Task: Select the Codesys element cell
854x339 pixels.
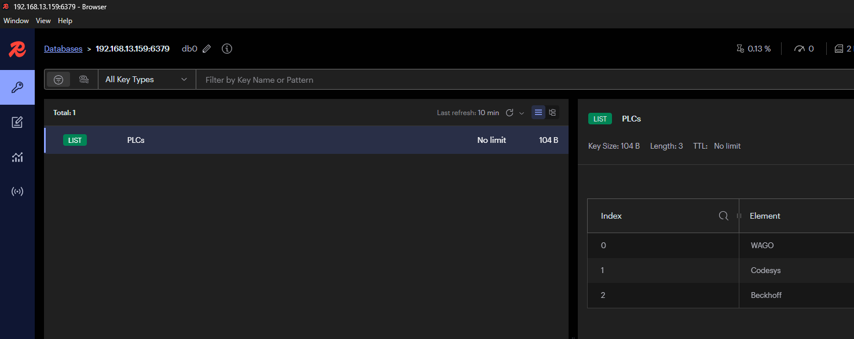Action: click(797, 270)
